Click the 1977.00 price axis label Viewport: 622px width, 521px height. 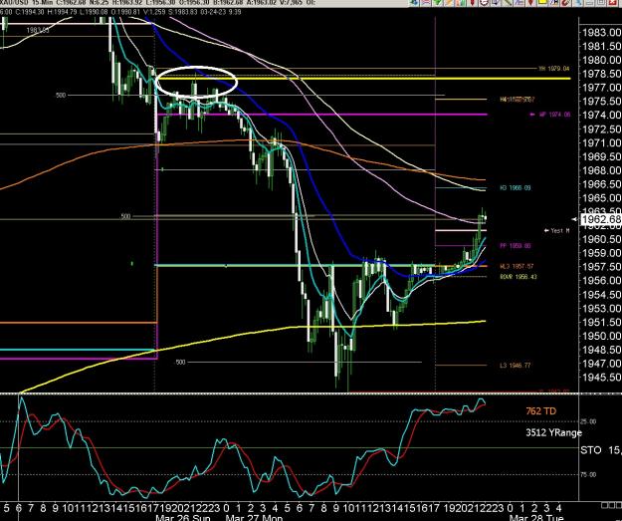pyautogui.click(x=601, y=88)
